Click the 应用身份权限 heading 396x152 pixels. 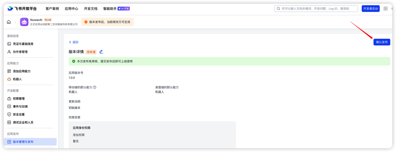click(82, 128)
